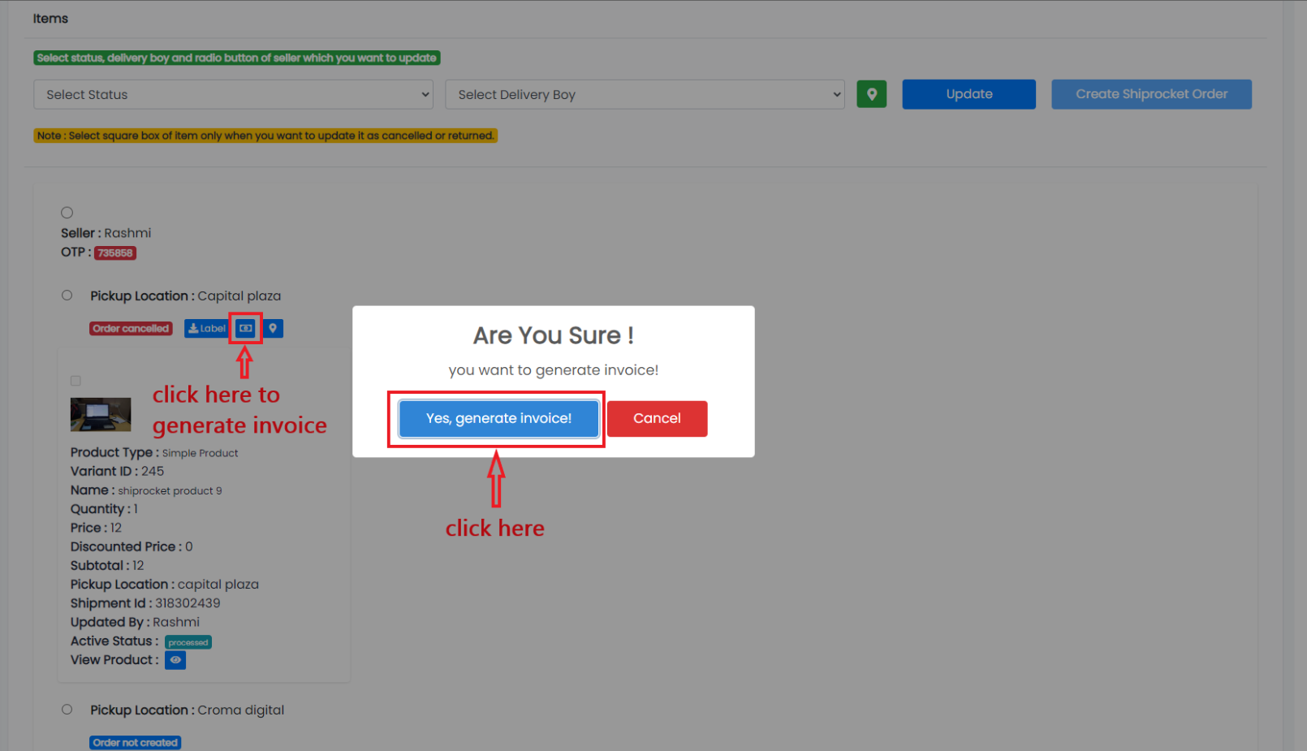Click the OTP badge showing 735858
1307x751 pixels.
114,252
